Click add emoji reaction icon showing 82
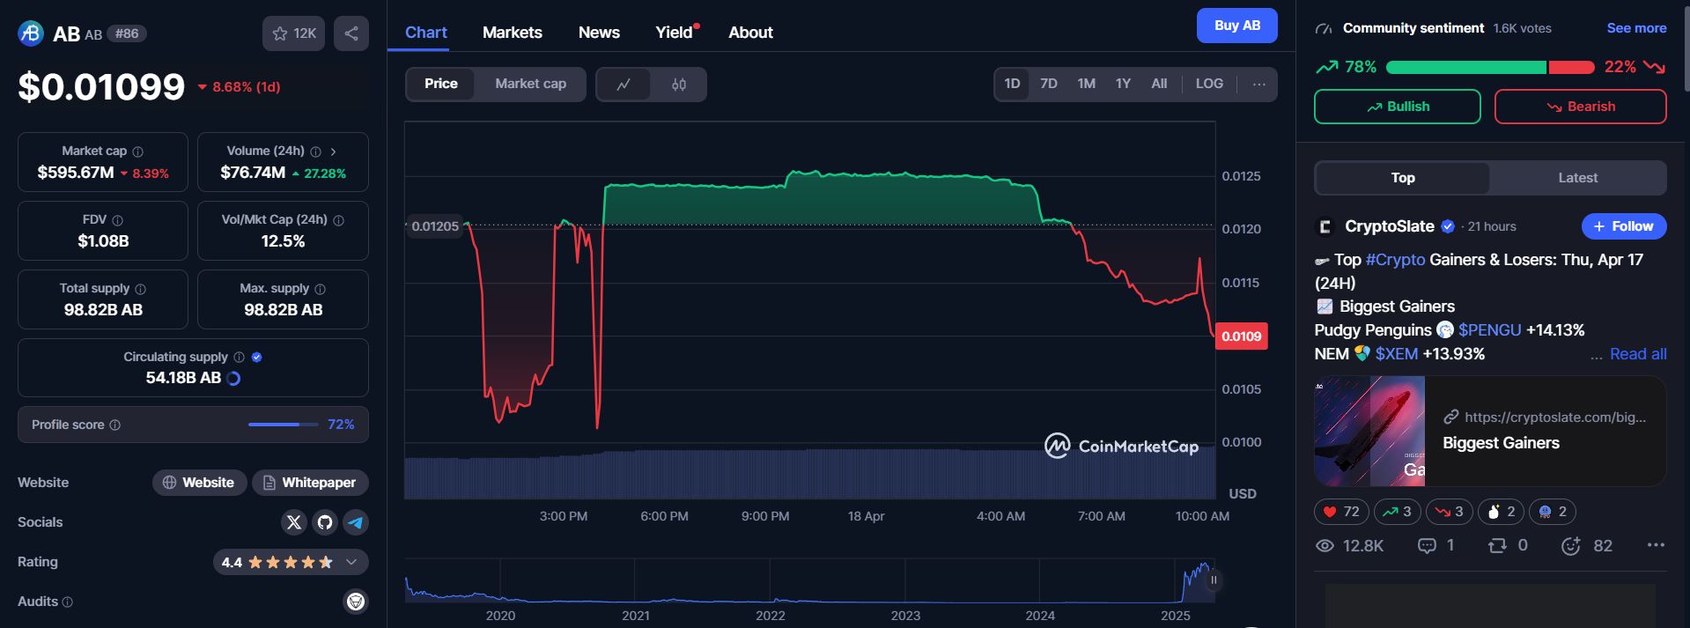Image resolution: width=1690 pixels, height=628 pixels. tap(1571, 546)
